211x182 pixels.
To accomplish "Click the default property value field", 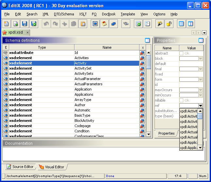I will [191, 64].
